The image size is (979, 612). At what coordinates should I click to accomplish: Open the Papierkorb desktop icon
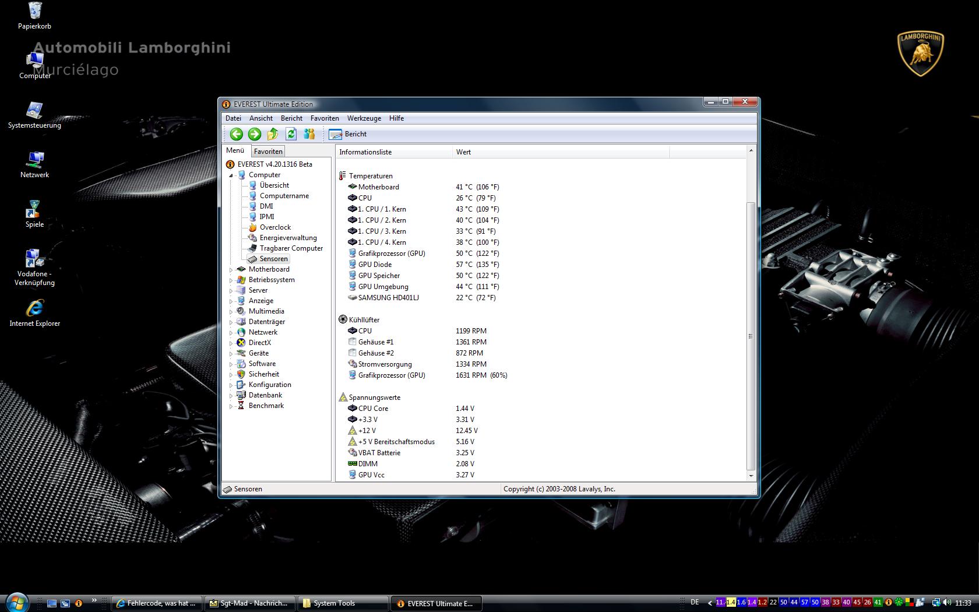click(34, 16)
